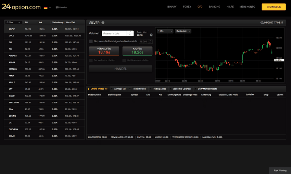The width and height of the screenshot is (291, 174).
Task: Select the APPLE asset row
Action: (x=45, y=83)
